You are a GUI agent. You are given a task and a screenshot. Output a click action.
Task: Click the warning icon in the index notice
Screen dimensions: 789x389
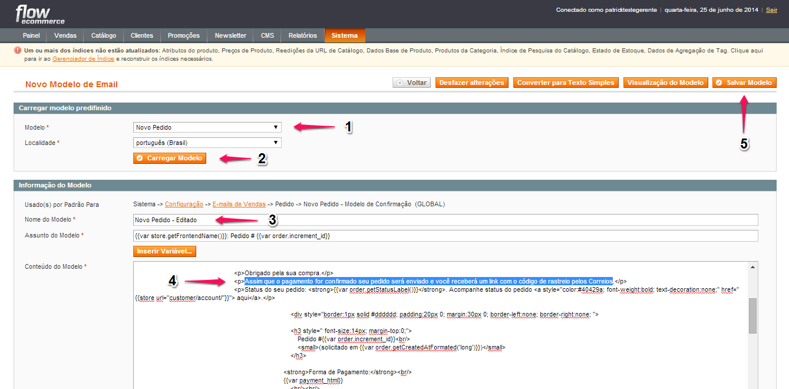(18, 51)
